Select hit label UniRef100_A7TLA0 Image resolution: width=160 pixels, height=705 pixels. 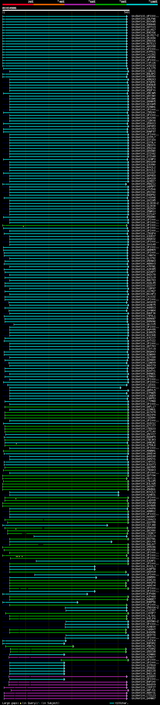click(143, 432)
